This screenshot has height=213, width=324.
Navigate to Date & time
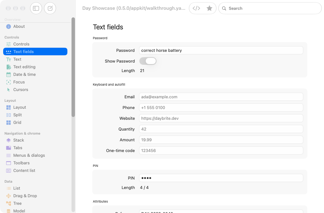tap(35, 74)
